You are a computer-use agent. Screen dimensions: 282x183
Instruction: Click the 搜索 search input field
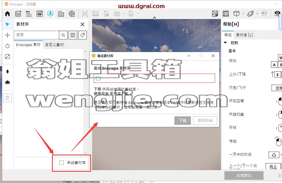[36, 35]
